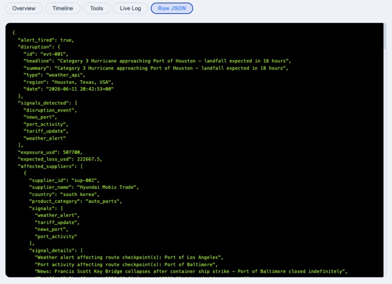This screenshot has width=392, height=284.
Task: Click the "region": "Houston, Texas, USA" line
Action: pos(68,82)
